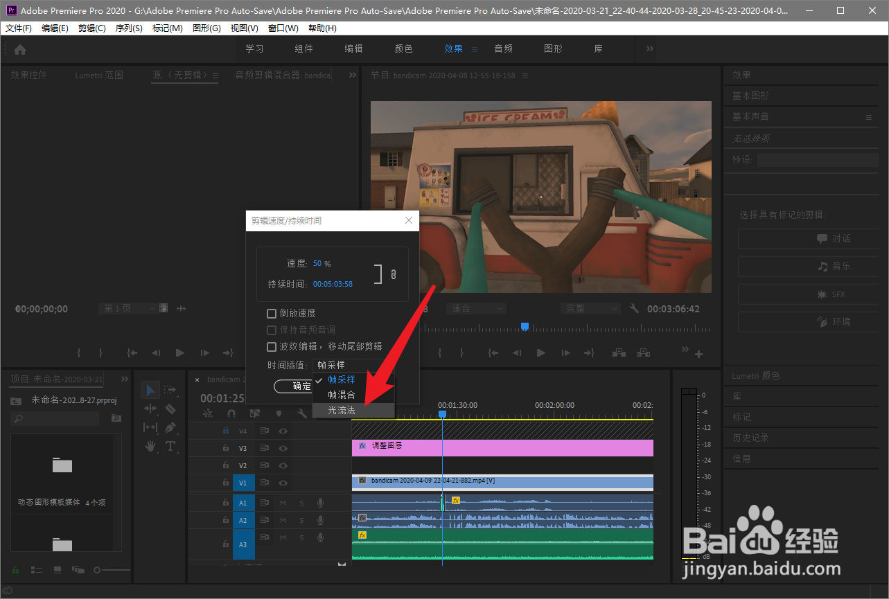Image resolution: width=889 pixels, height=599 pixels.
Task: Open the 序列(S) menu
Action: coord(129,28)
